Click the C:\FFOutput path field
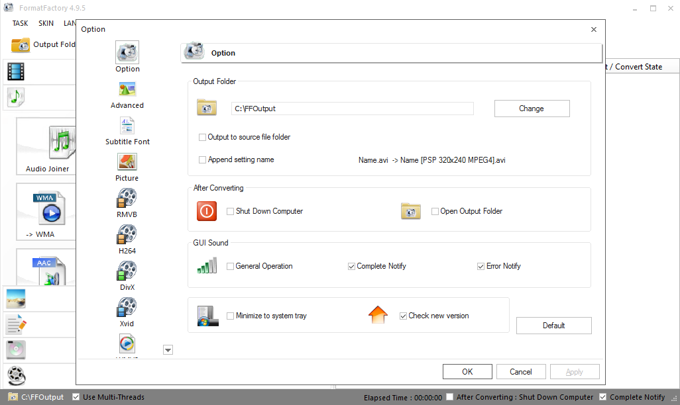Image resolution: width=680 pixels, height=405 pixels. [x=353, y=109]
